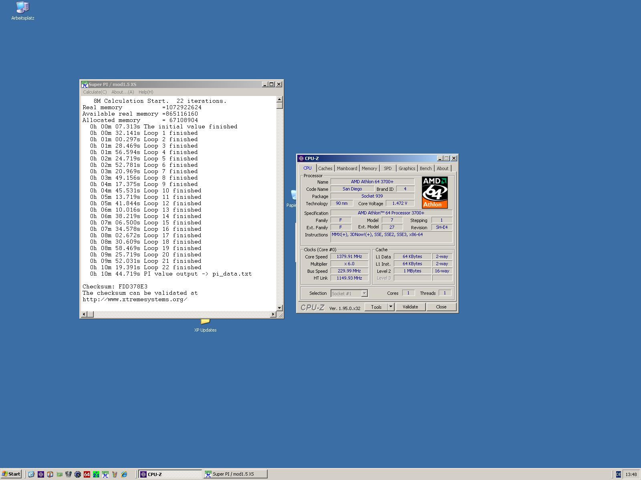Click the Code Name field 'San Diego'
Screen dimensions: 641x480
(x=352, y=189)
